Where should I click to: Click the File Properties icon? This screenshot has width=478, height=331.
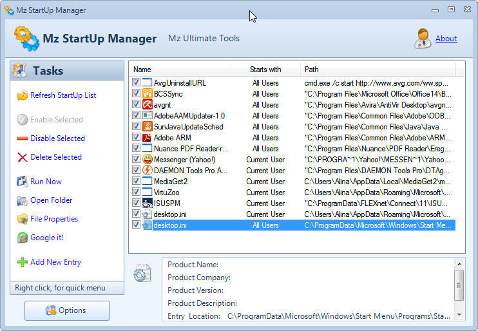point(23,219)
